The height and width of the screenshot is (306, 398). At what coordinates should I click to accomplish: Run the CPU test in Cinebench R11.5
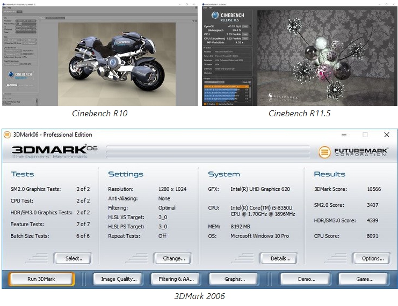pos(245,34)
